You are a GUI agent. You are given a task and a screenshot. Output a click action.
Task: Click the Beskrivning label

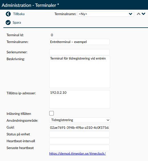coord(16,59)
